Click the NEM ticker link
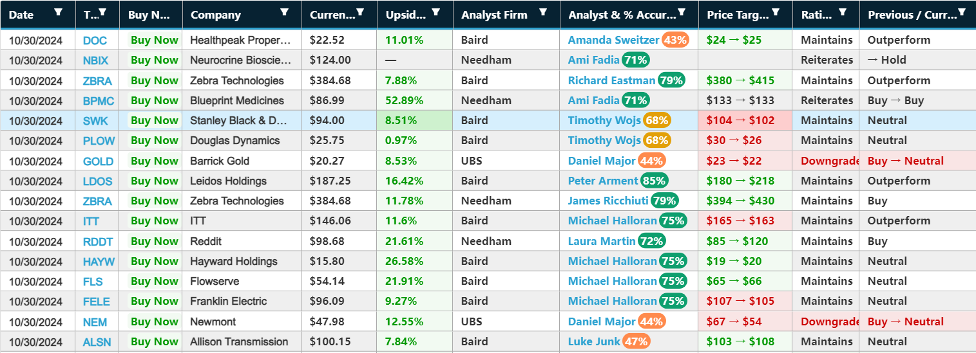976x353 pixels. pyautogui.click(x=95, y=322)
